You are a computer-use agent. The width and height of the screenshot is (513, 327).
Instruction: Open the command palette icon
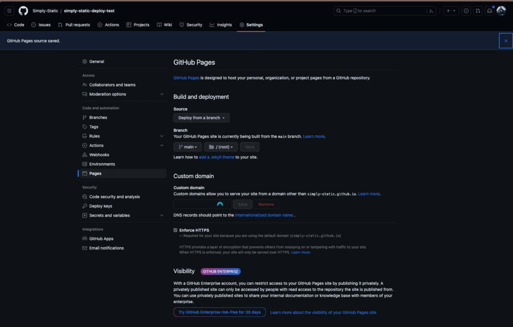click(x=431, y=11)
